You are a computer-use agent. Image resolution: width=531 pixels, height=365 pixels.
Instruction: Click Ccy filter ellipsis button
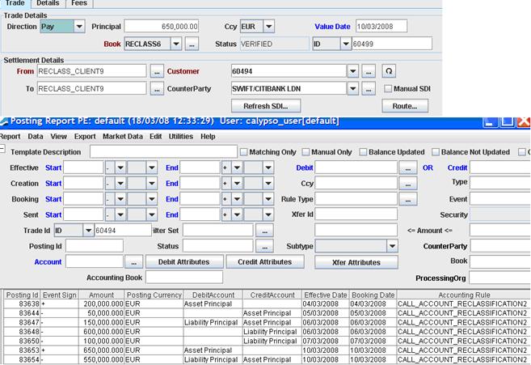[407, 184]
